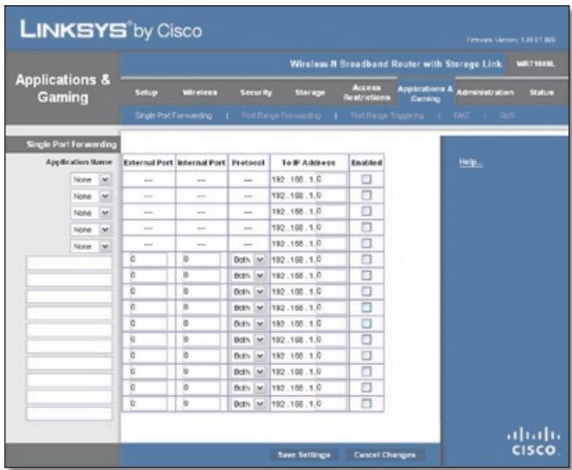572x470 pixels.
Task: Open the Protocol Both dropdown in the sixth row
Action: coord(248,260)
